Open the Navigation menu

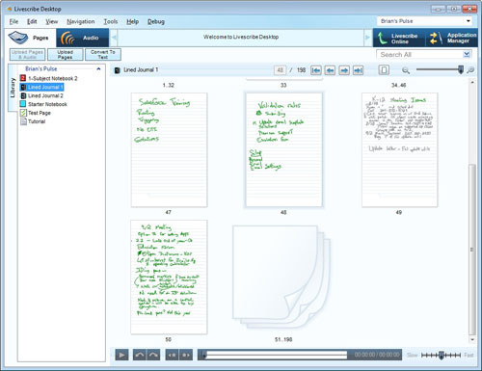click(81, 21)
